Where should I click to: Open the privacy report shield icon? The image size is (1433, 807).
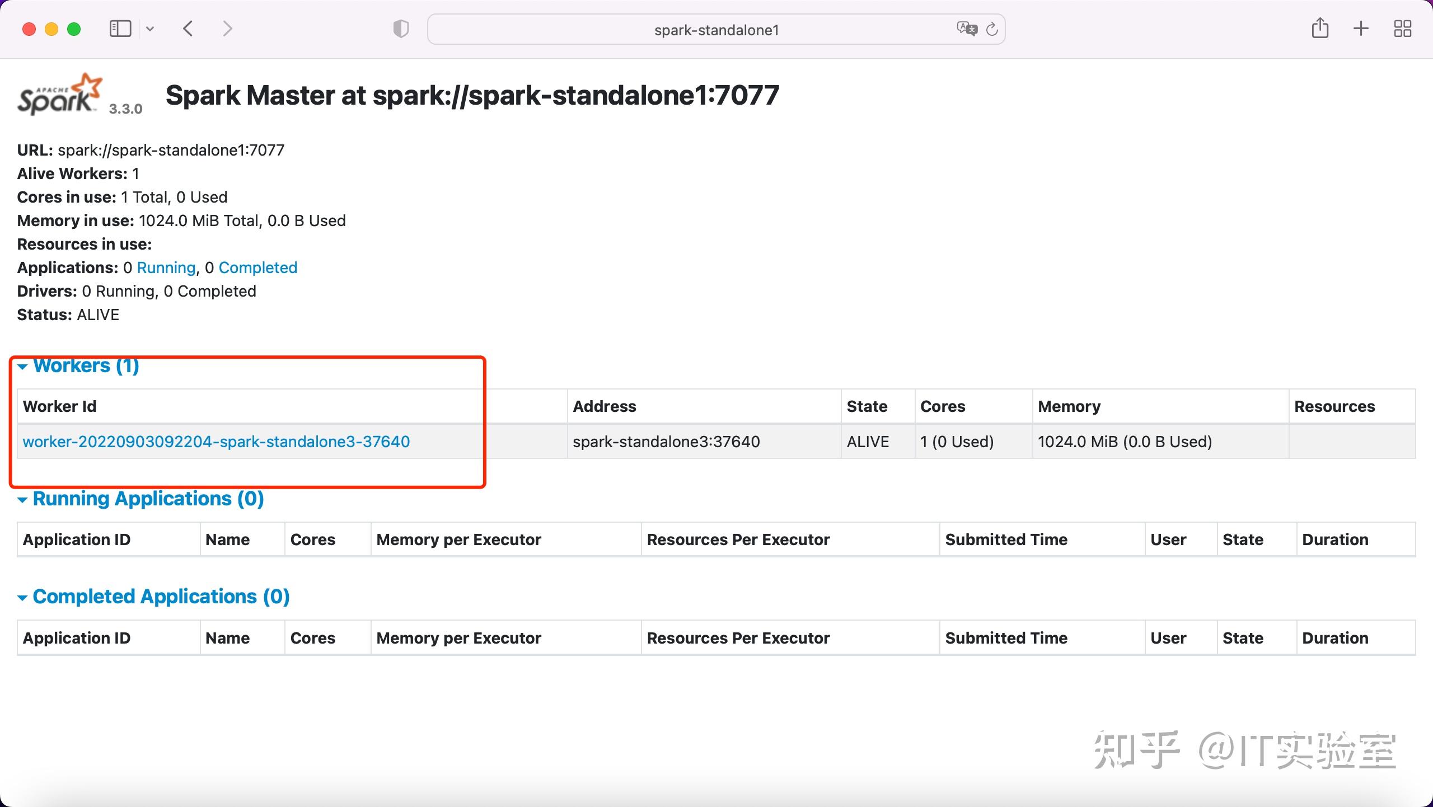[x=400, y=28]
